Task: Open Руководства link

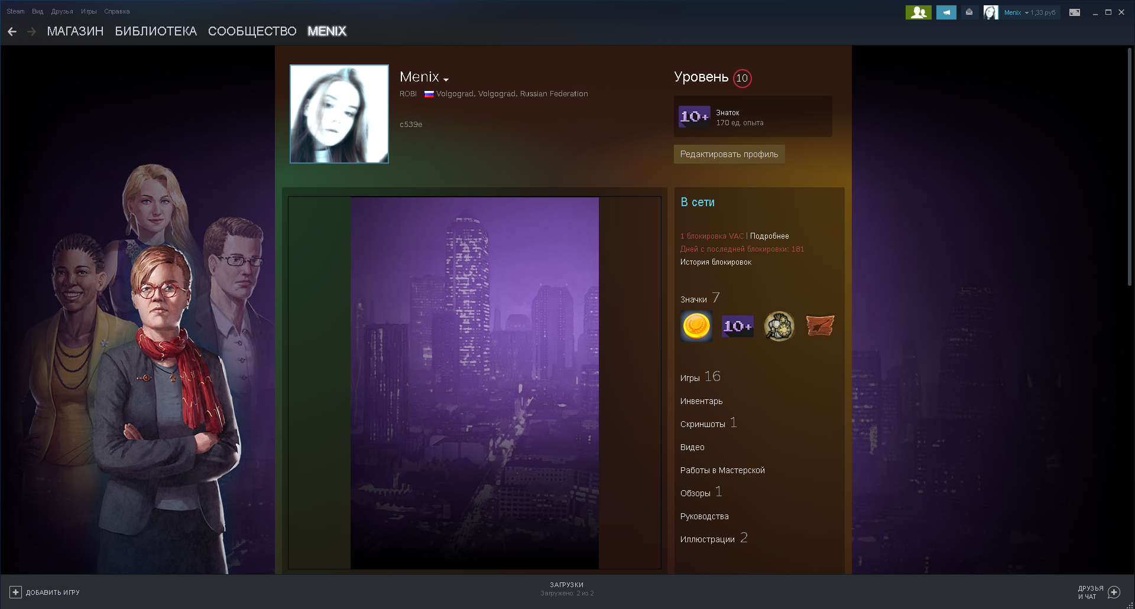Action: coord(705,516)
